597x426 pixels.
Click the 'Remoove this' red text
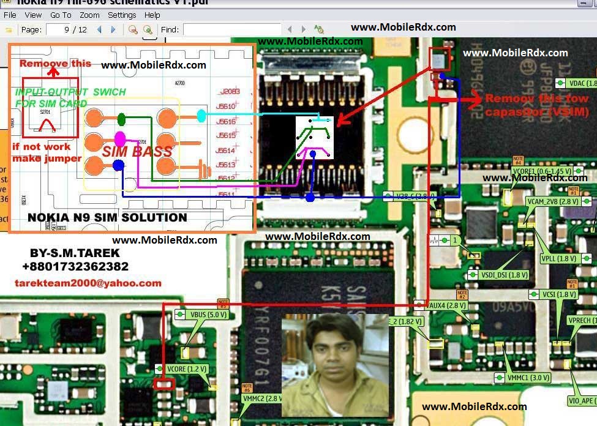click(x=55, y=63)
